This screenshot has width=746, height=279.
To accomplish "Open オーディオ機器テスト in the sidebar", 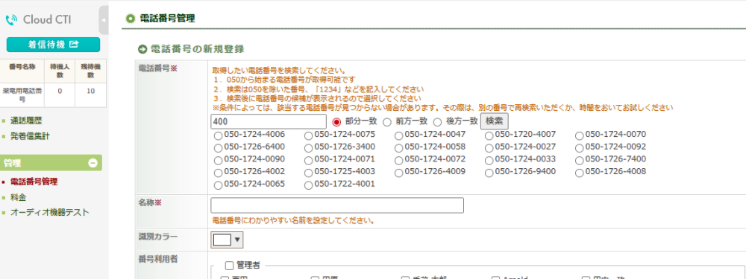I will point(49,212).
